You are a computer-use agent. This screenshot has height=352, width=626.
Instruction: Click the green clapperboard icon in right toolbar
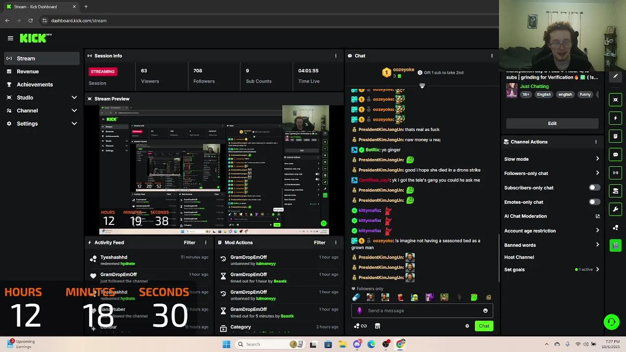(615, 245)
